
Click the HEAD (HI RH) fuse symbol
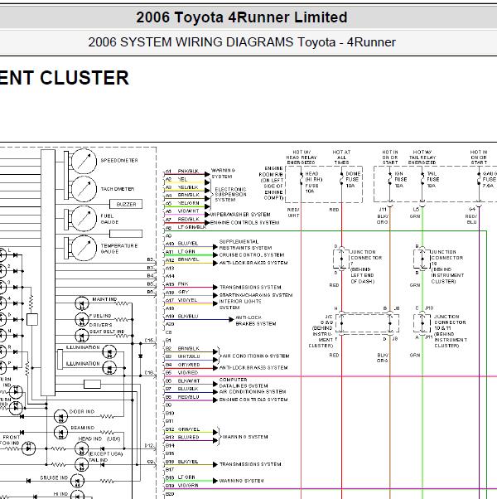pos(302,179)
